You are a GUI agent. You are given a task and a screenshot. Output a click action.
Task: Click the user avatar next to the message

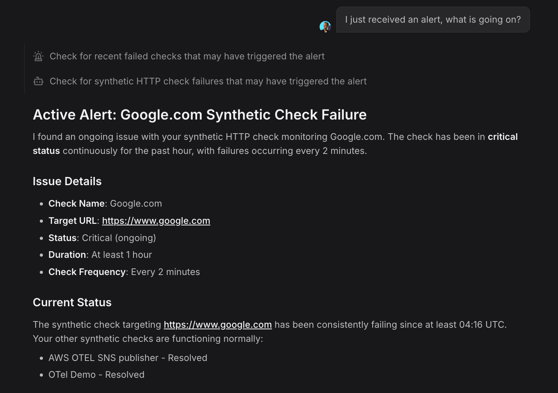325,27
